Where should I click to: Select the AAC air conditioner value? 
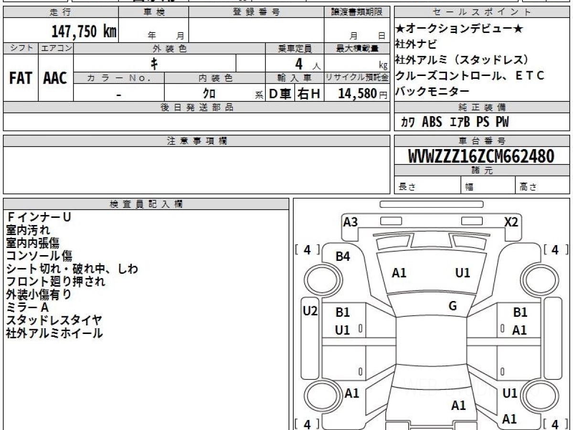coord(55,78)
